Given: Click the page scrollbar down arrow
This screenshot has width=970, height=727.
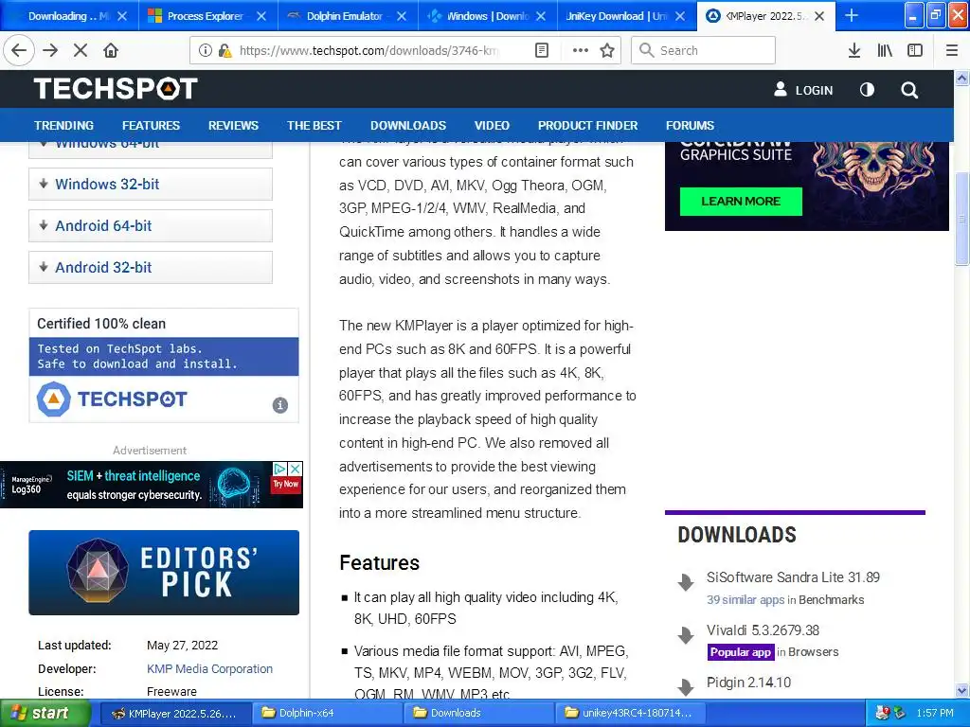Looking at the screenshot, I should point(962,690).
